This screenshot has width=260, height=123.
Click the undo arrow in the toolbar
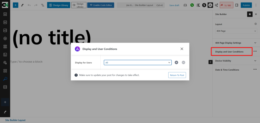[x=29, y=5]
